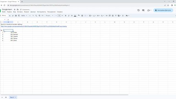Activate the paint format tool
This screenshot has width=176, height=99.
pyautogui.click(x=19, y=16)
